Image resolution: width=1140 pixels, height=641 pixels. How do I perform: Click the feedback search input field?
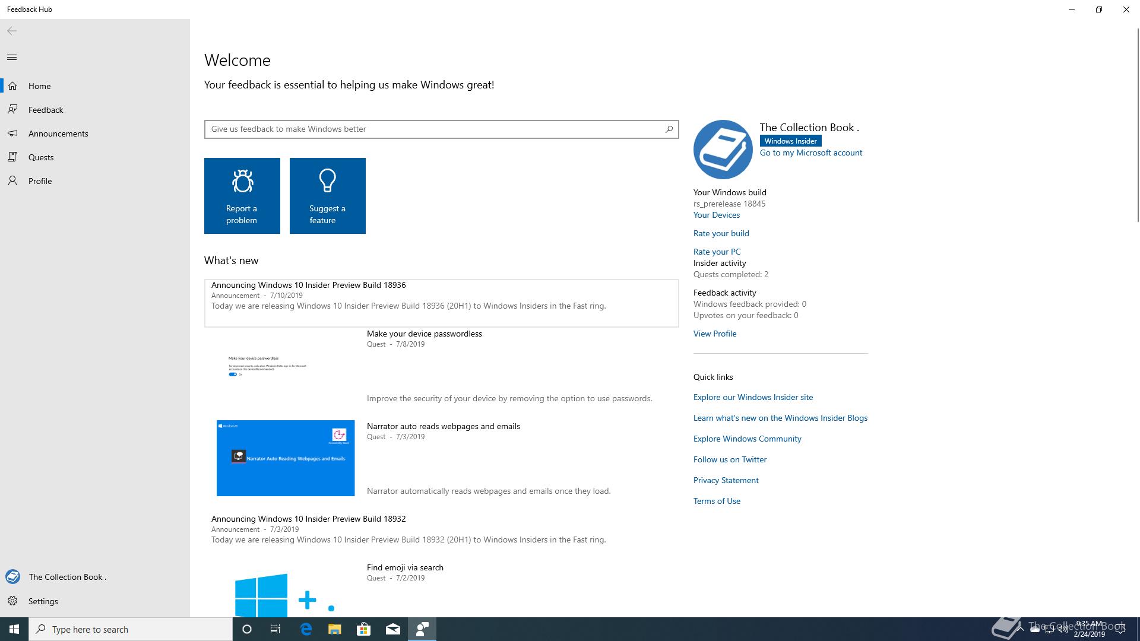tap(433, 129)
